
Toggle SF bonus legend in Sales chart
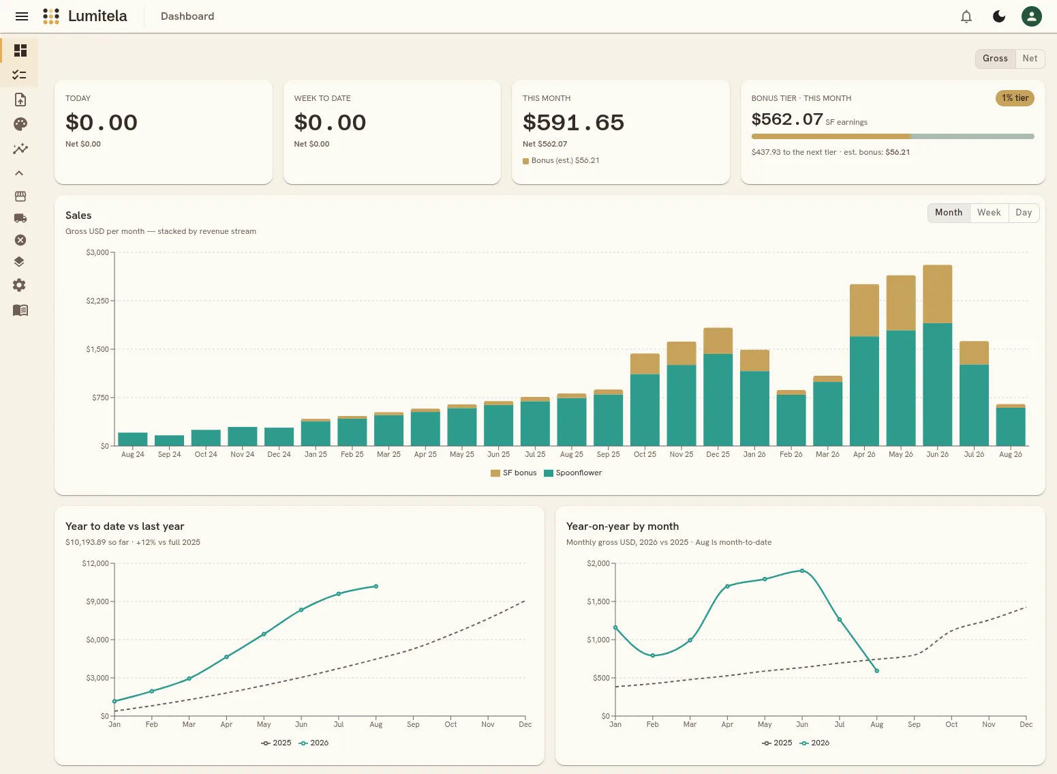click(x=514, y=473)
